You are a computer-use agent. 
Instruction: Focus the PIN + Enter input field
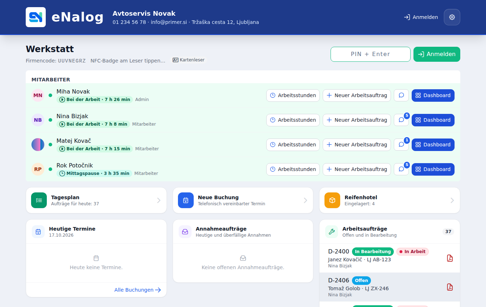click(x=371, y=54)
